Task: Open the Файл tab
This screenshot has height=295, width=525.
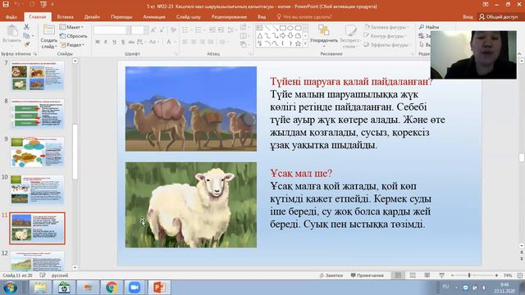Action: (x=11, y=16)
